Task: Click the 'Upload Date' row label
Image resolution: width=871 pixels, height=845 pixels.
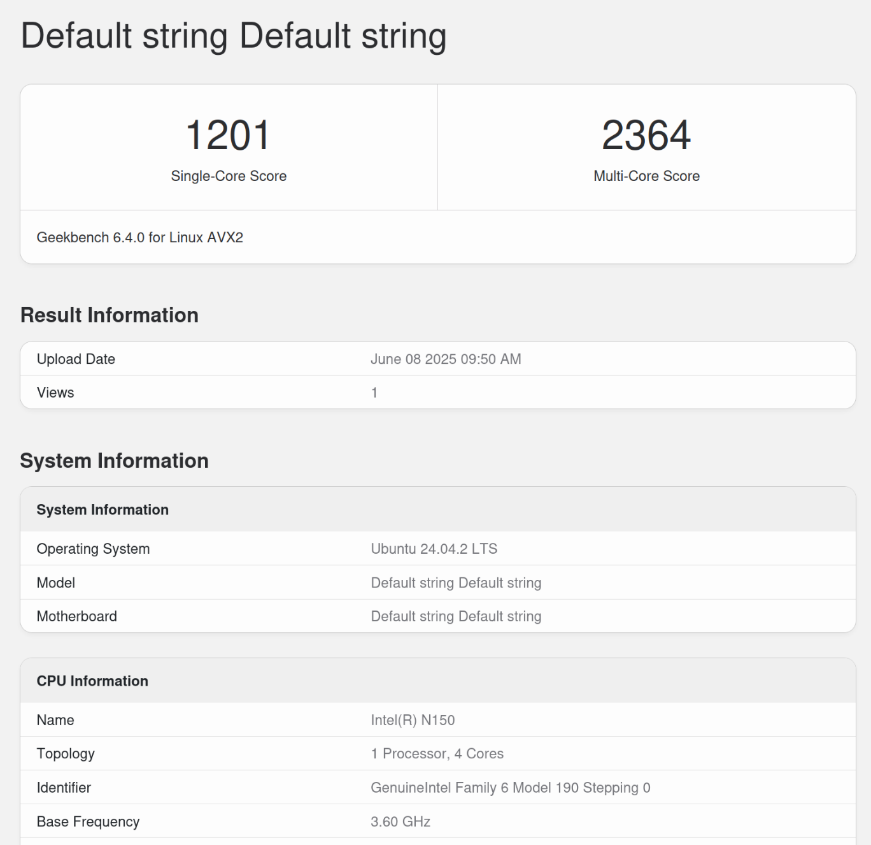Action: click(x=76, y=359)
